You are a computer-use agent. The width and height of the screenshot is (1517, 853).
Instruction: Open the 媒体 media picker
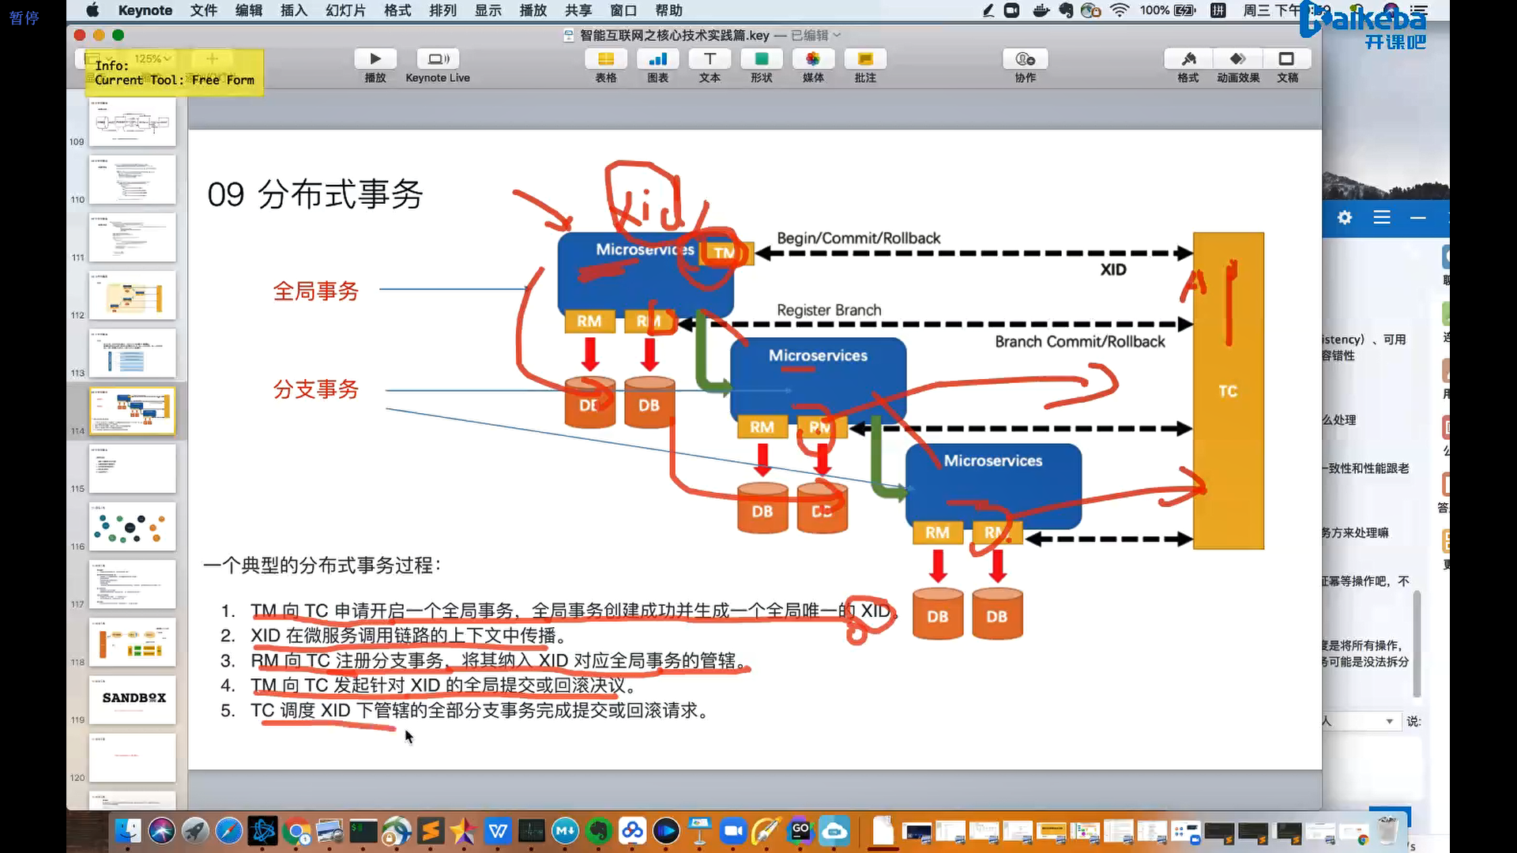click(813, 59)
